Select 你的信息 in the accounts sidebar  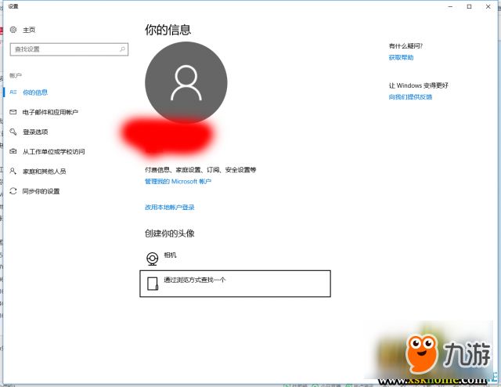pos(35,92)
